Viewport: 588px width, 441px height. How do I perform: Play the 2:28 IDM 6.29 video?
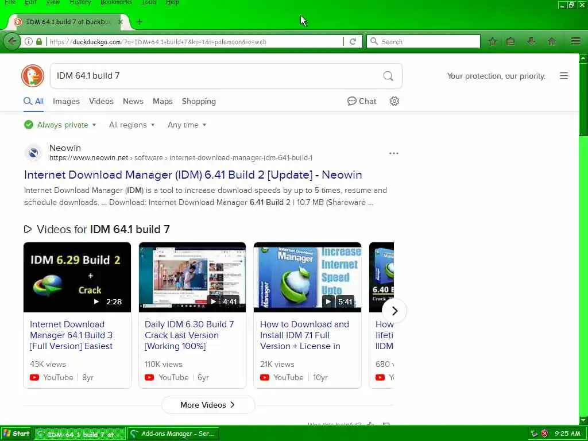(78, 277)
